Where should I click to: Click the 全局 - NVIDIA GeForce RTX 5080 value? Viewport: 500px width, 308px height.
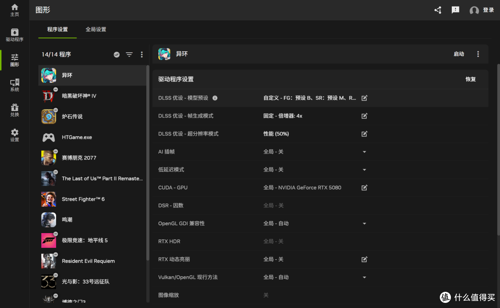click(302, 188)
